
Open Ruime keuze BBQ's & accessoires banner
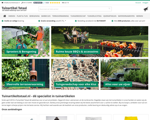pyautogui.click(x=100, y=42)
